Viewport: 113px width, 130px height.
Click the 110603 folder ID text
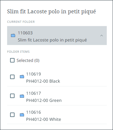pos(25,33)
